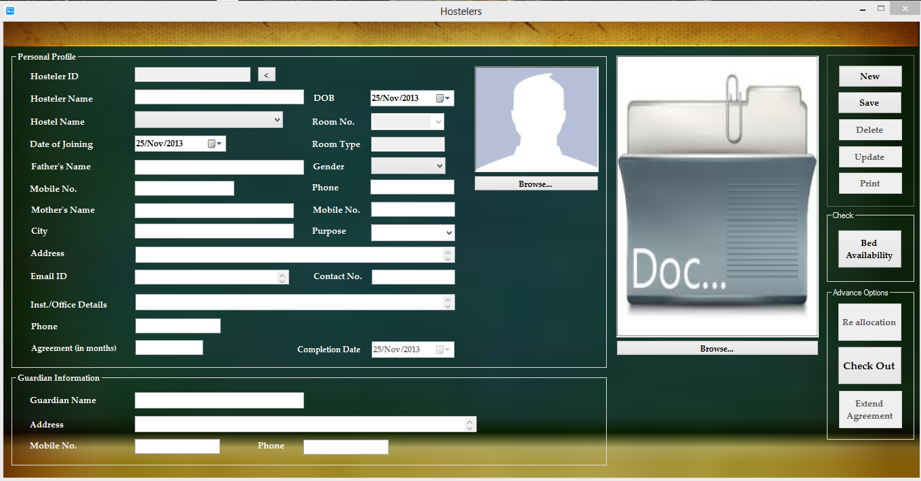
Task: Click the Save button
Action: click(870, 103)
